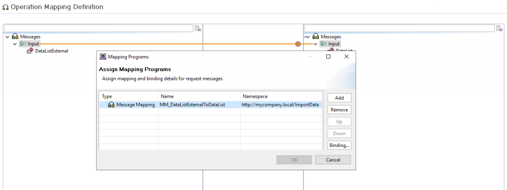Open the Binding... dialog
The width and height of the screenshot is (507, 190).
coord(339,145)
